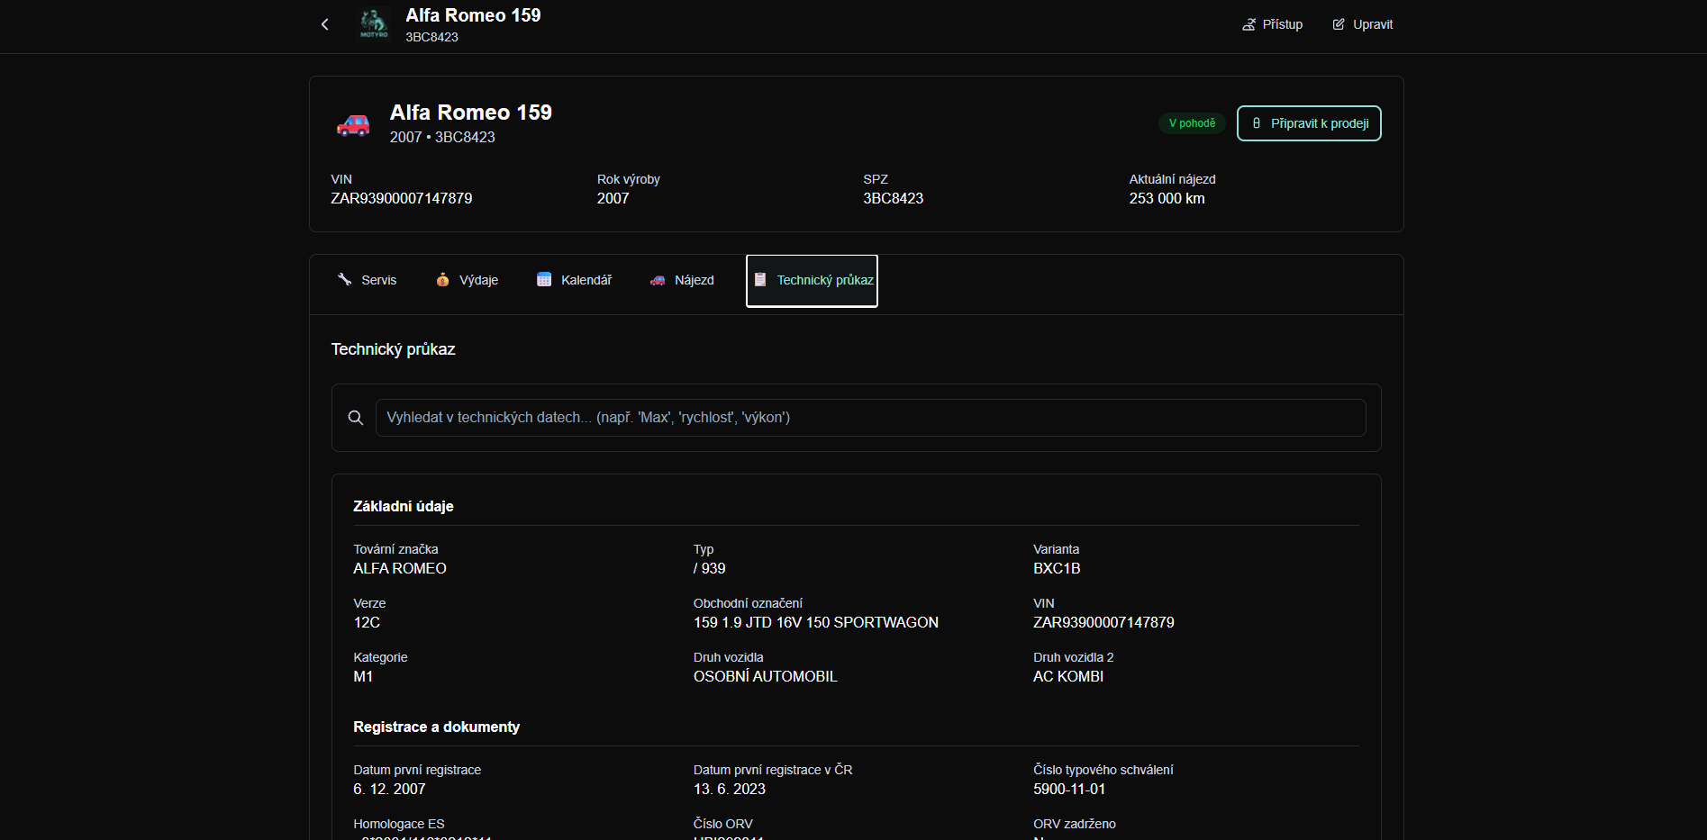Select the Technický průkaz tab
Image resolution: width=1707 pixels, height=840 pixels.
click(812, 281)
